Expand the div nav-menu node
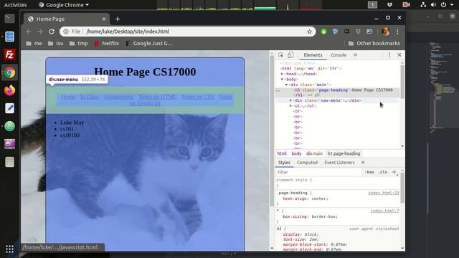 click(x=290, y=100)
